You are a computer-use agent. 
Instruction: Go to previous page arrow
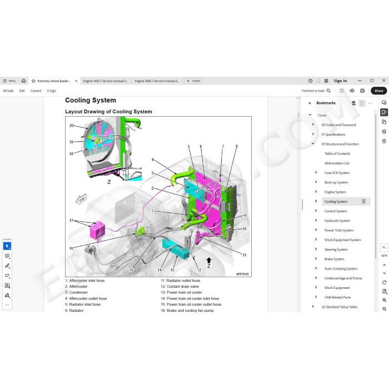click(385, 265)
